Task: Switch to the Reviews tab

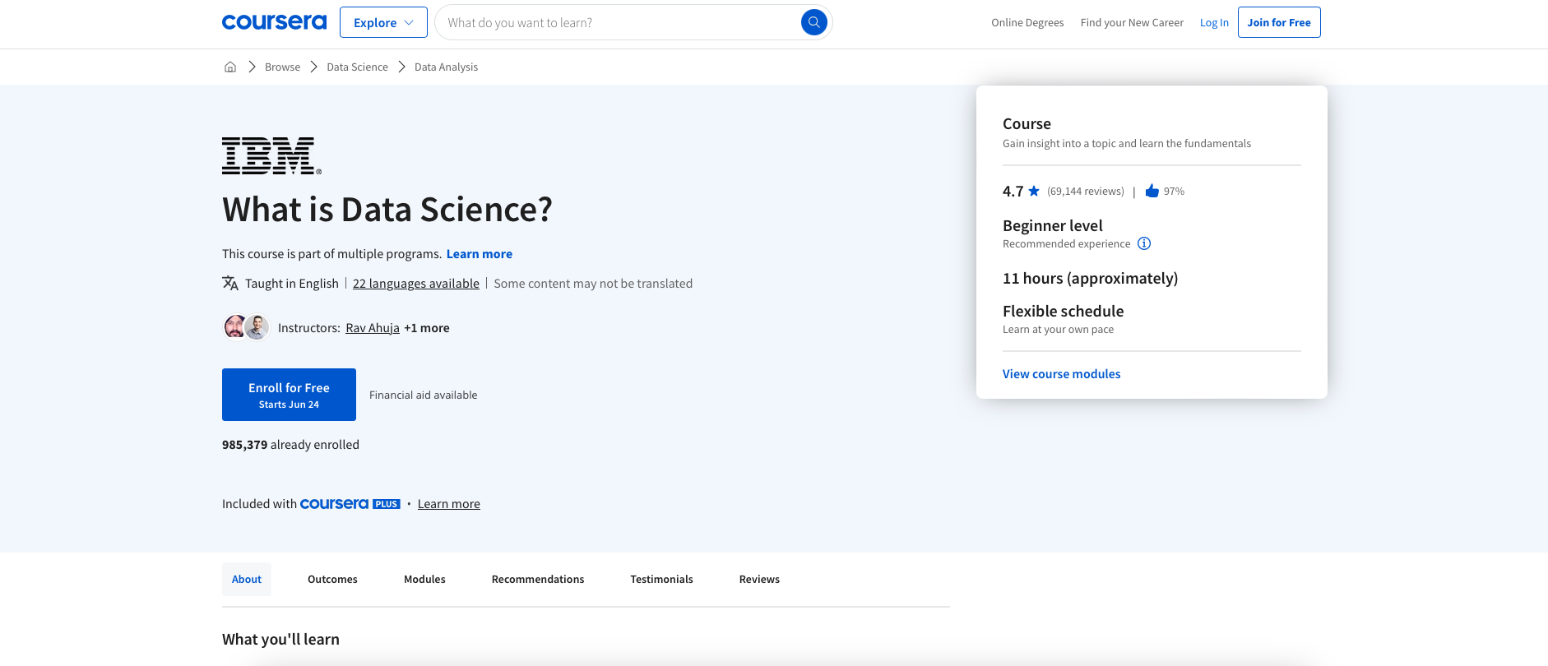Action: (x=759, y=580)
